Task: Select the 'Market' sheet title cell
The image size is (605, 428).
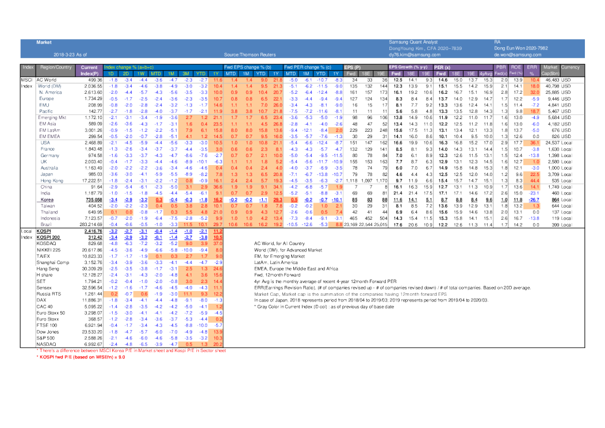Action: tap(44, 42)
